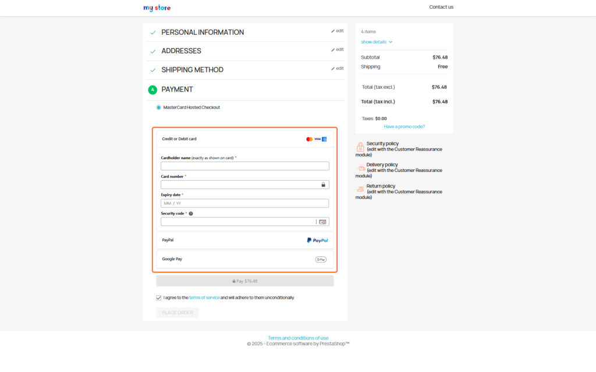
Task: Select the MasterCard Hosted Checkout radio button
Action: click(x=158, y=107)
